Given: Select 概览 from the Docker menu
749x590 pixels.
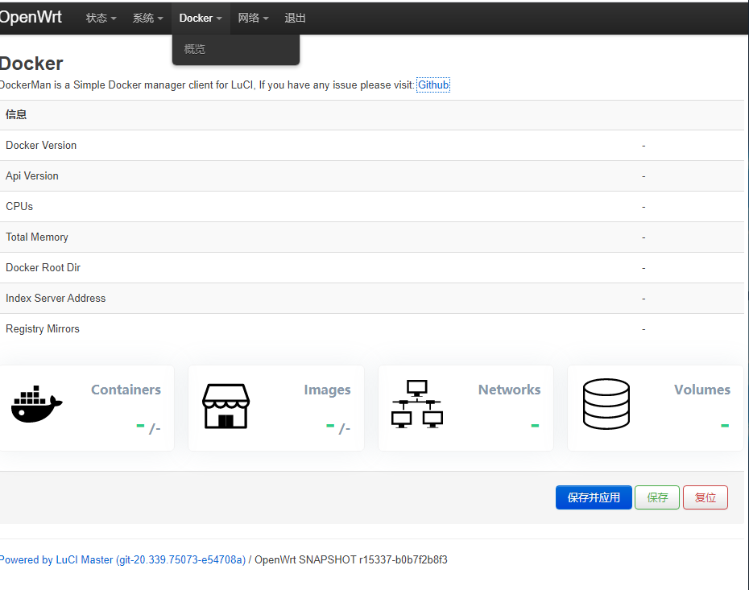Looking at the screenshot, I should [x=194, y=48].
